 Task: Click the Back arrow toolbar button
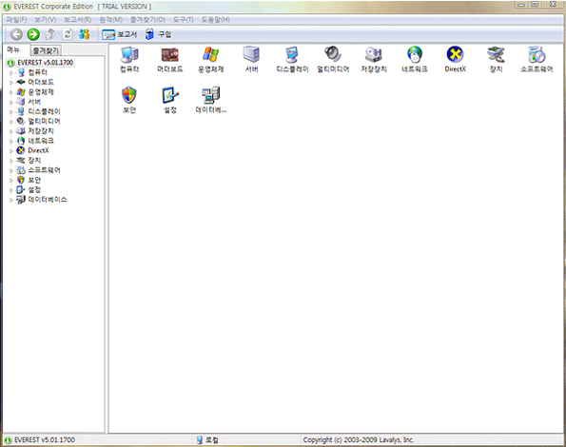[16, 34]
